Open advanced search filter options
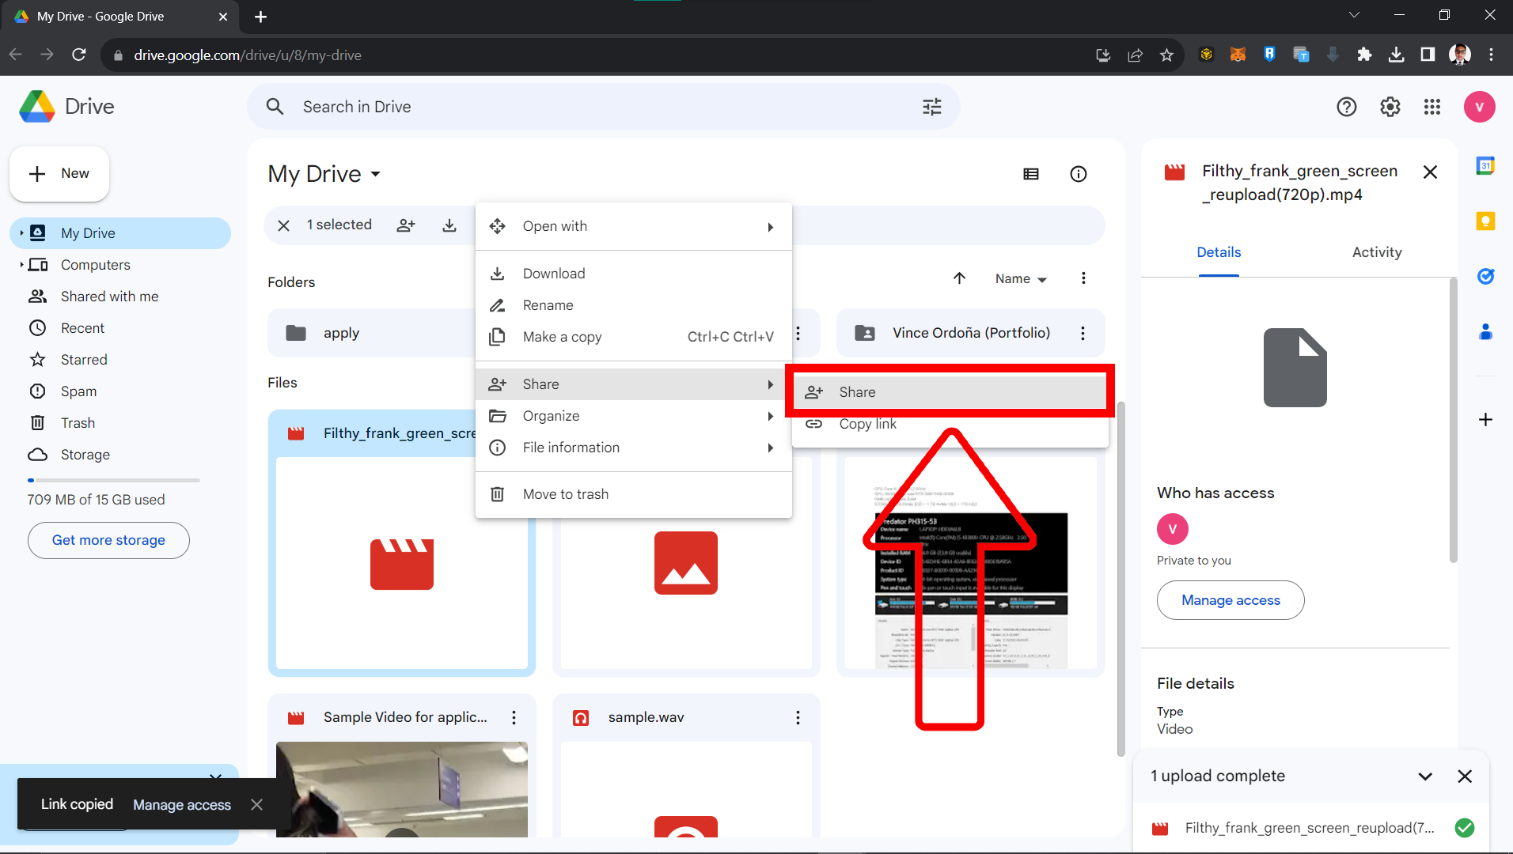The width and height of the screenshot is (1513, 854). pyautogui.click(x=931, y=106)
